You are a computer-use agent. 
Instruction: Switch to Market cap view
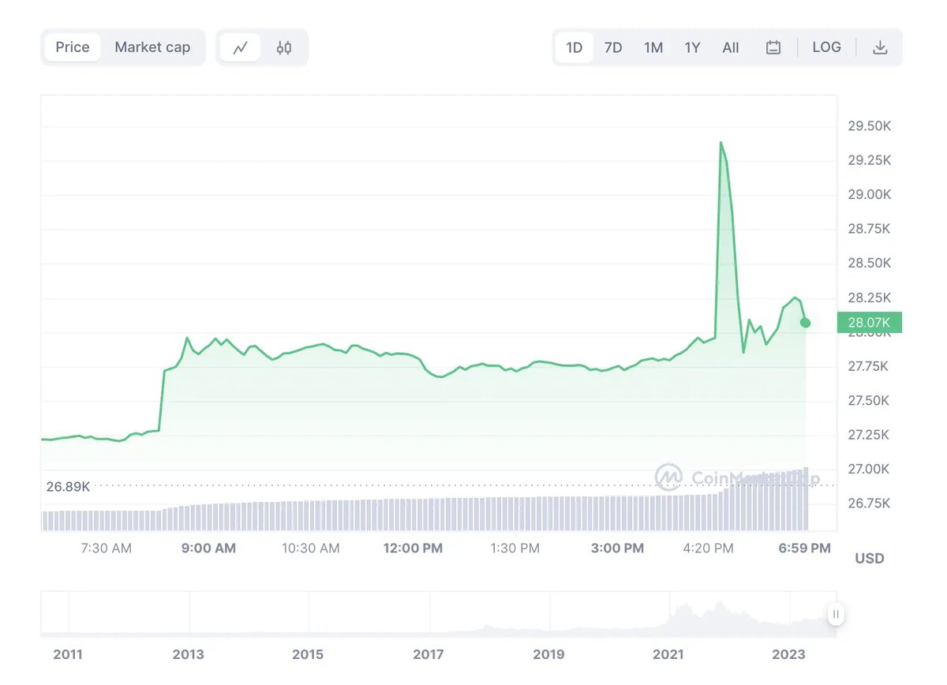click(x=152, y=47)
